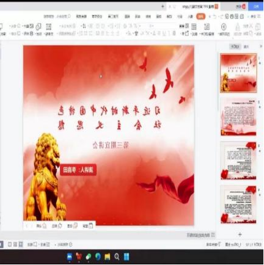Switch to slide sorter view in status bar
This screenshot has width=264, height=265.
point(15,244)
